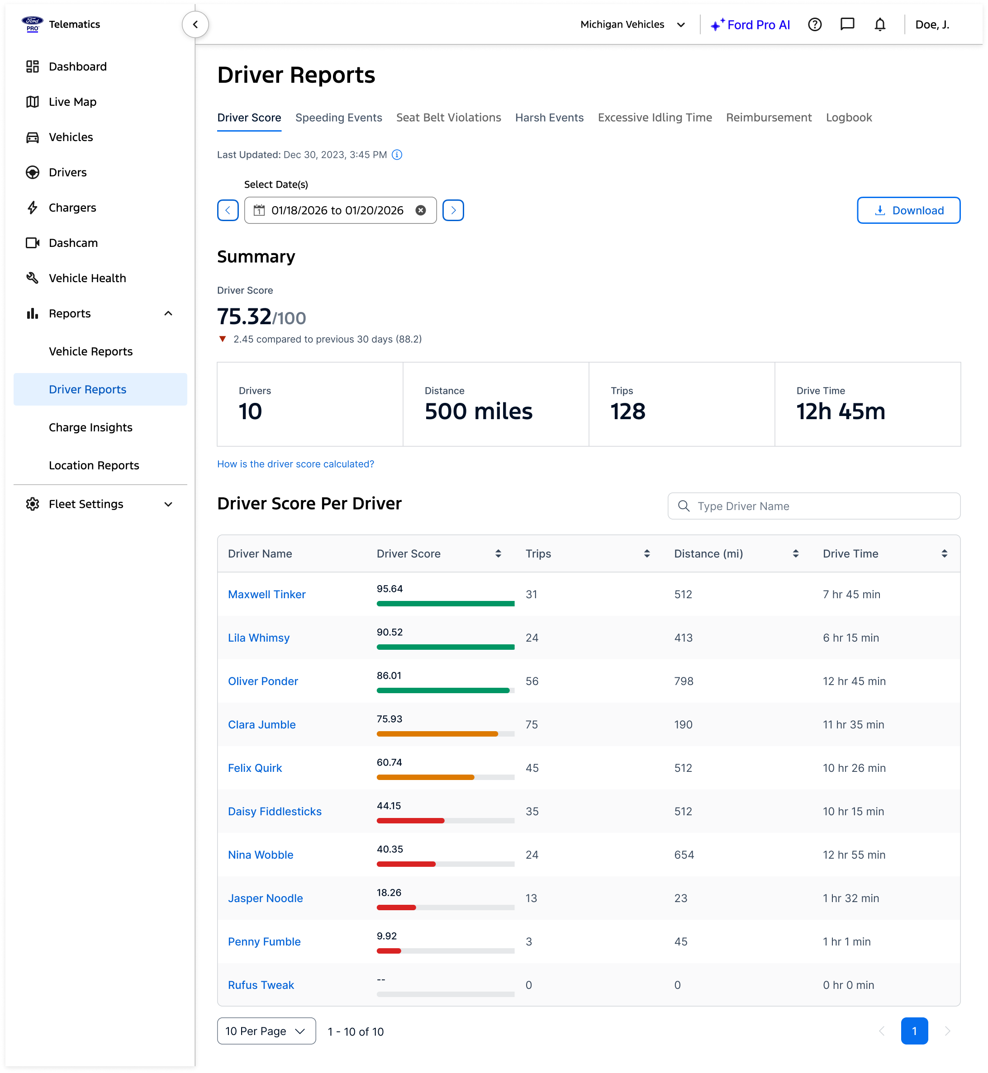Image resolution: width=988 pixels, height=1073 pixels.
Task: Click the Last Updated info icon
Action: [x=397, y=155]
